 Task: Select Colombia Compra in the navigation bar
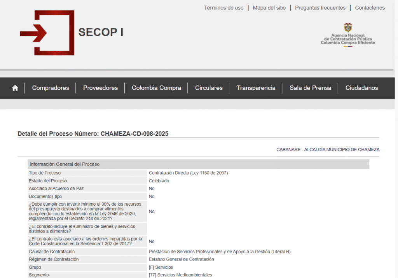point(156,88)
